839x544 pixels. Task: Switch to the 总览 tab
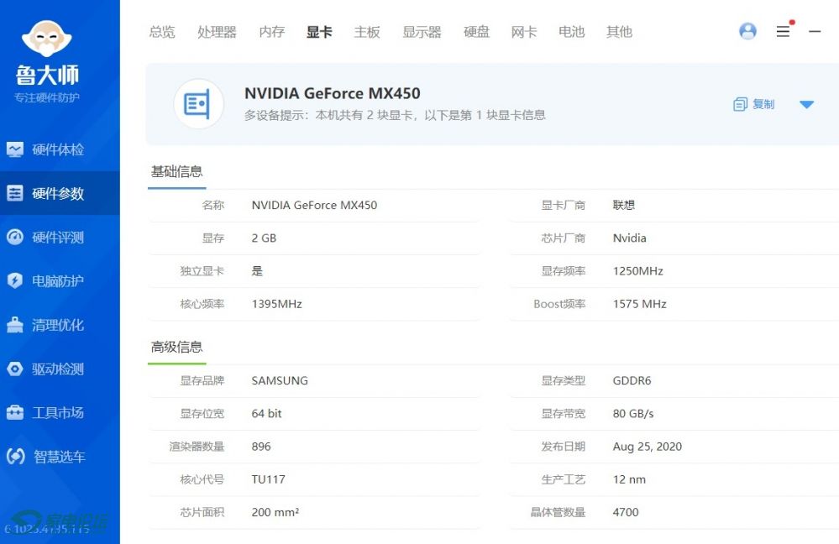coord(162,32)
